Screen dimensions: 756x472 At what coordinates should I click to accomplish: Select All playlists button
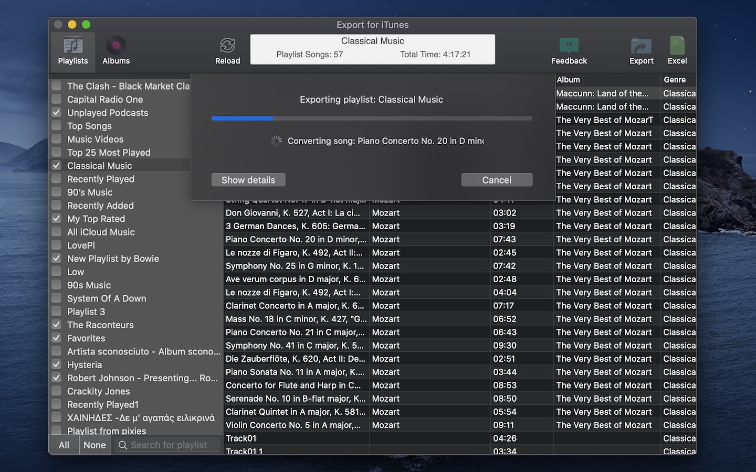pos(64,445)
